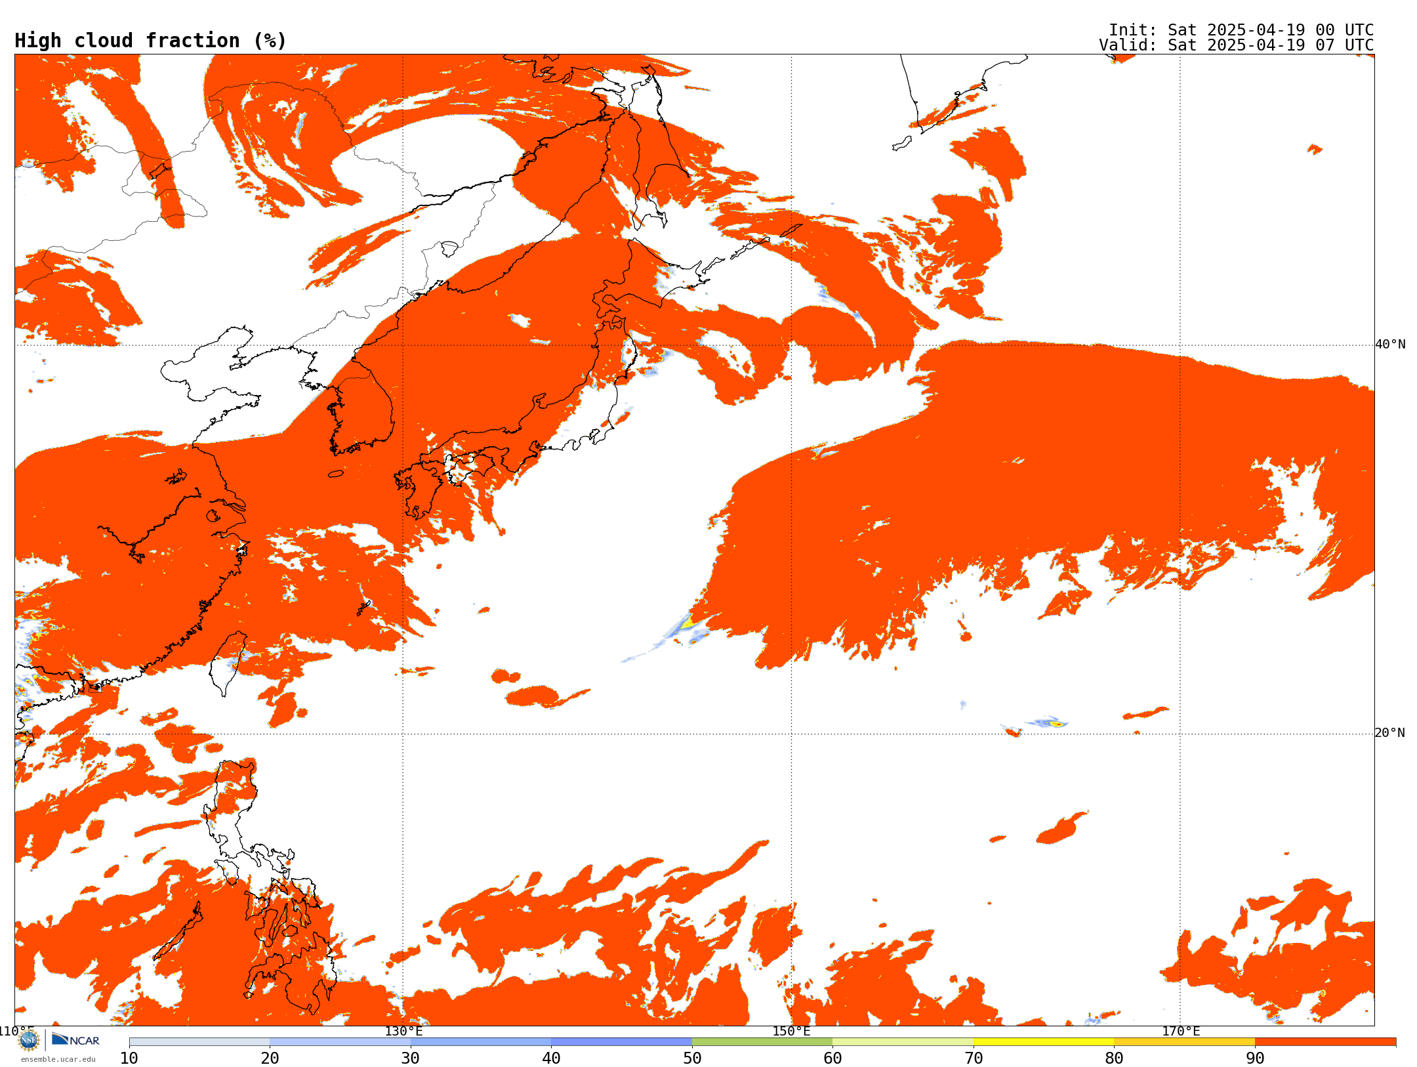Screen dimensions: 1417x1067
Task: Select the 30-40 blue colorbar segment
Action: pos(481,1042)
